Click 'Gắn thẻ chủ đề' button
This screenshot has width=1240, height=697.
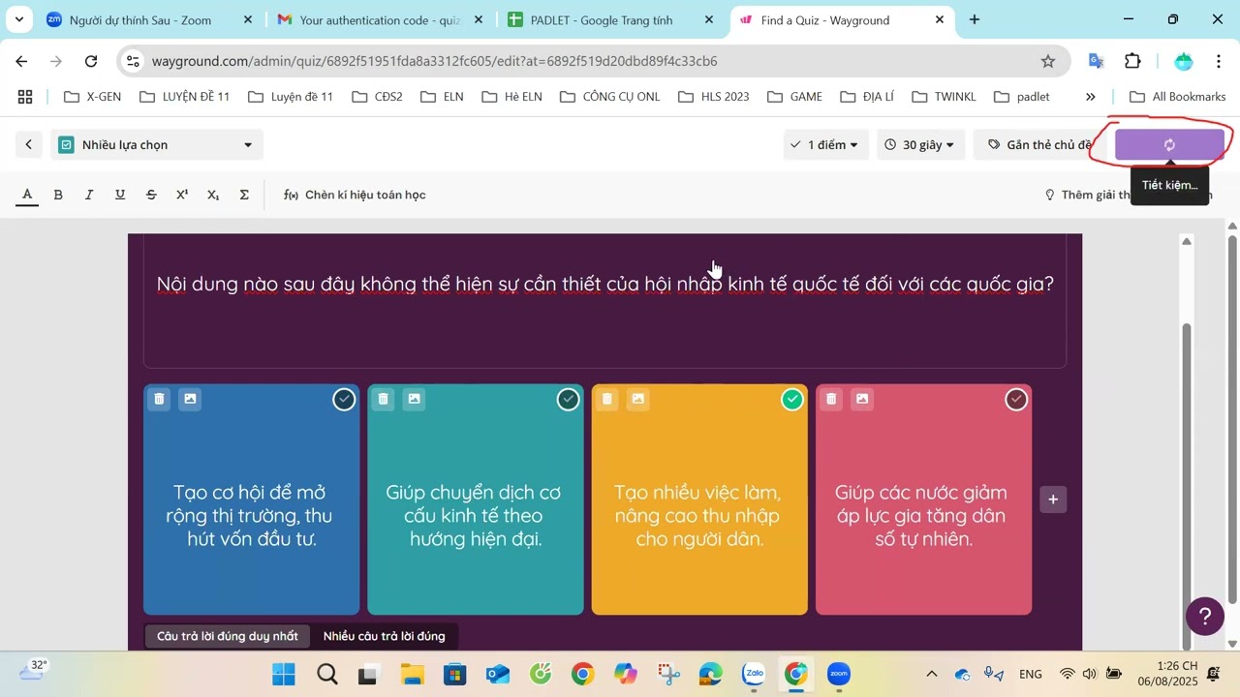[1039, 145]
